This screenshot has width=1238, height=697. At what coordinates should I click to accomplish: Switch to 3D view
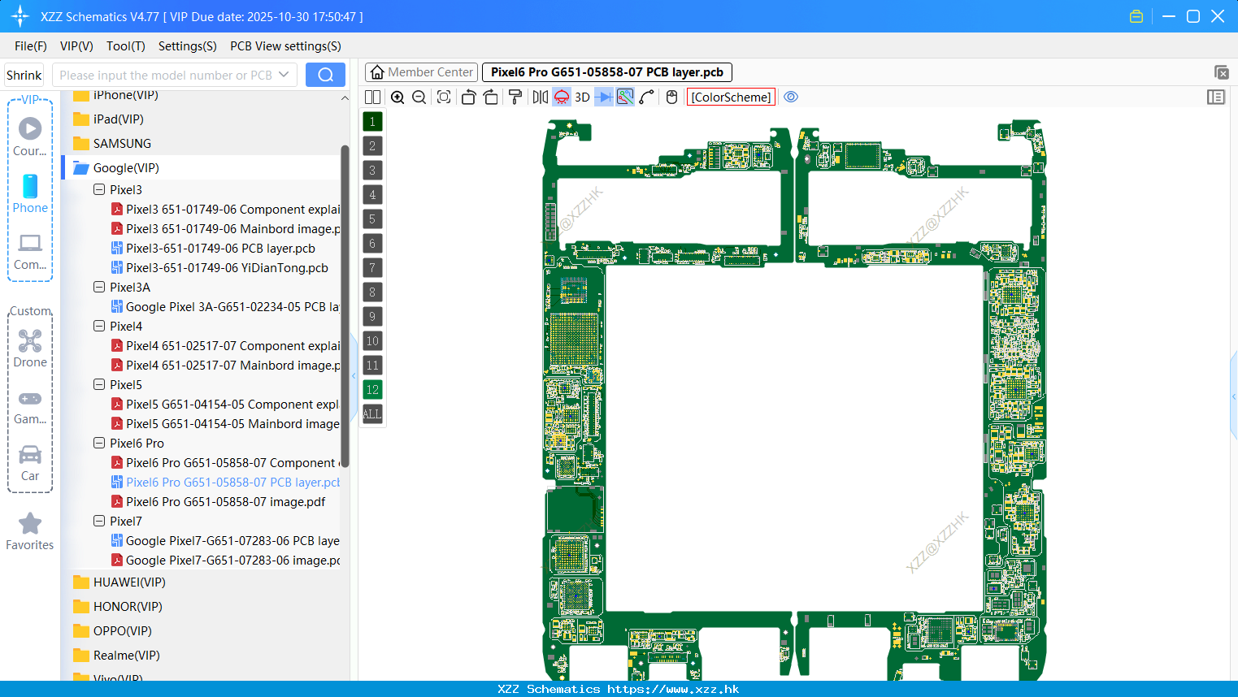(x=582, y=97)
